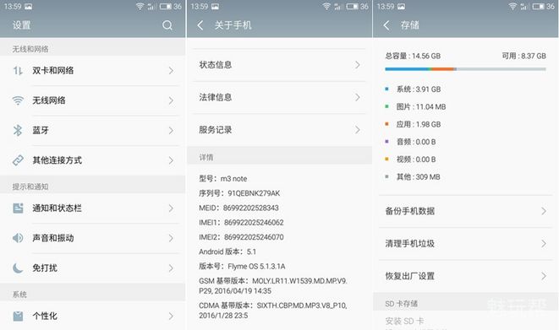
Task: Select 应用: 1.98 GB storage entry
Action: click(x=419, y=124)
